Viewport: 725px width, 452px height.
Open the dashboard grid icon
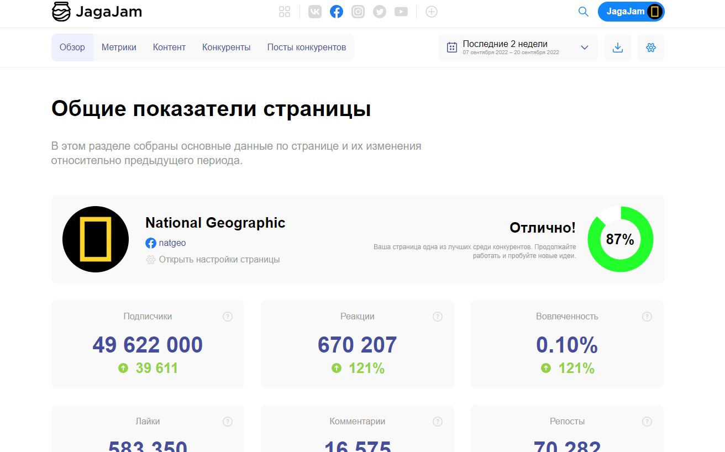click(285, 12)
